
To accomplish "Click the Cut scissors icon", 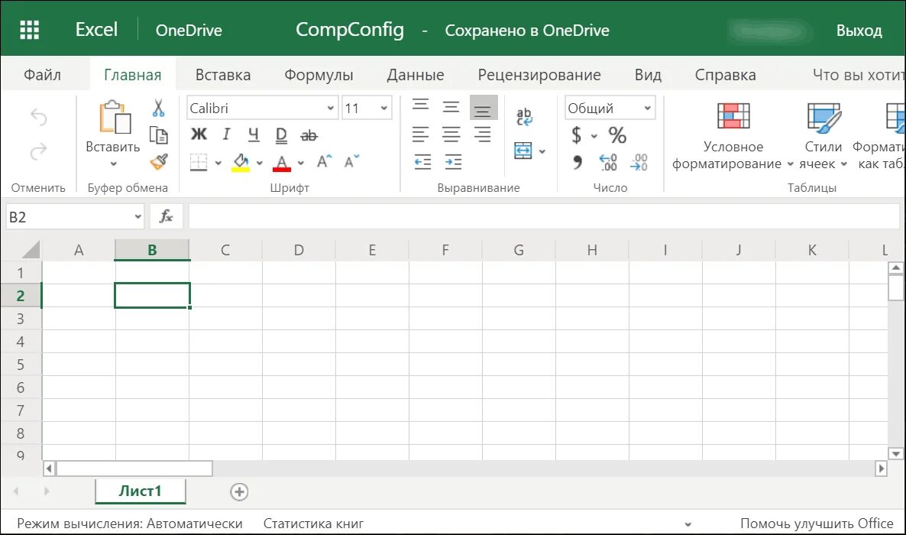I will click(x=158, y=108).
